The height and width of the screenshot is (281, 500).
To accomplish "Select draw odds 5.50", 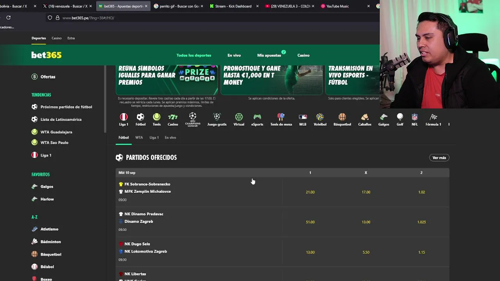I will tap(366, 252).
